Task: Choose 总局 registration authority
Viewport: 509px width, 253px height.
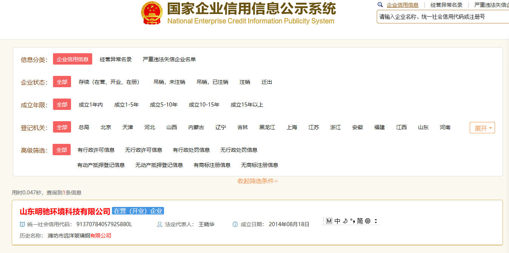Action: click(84, 127)
